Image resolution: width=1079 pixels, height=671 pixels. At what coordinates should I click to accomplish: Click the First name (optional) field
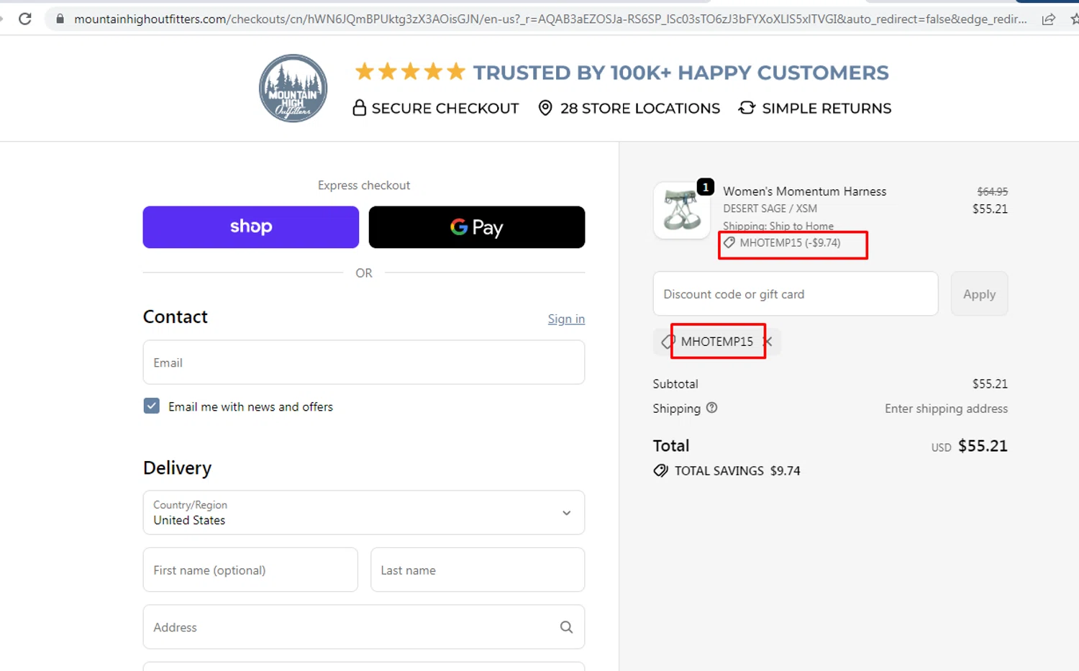click(250, 570)
